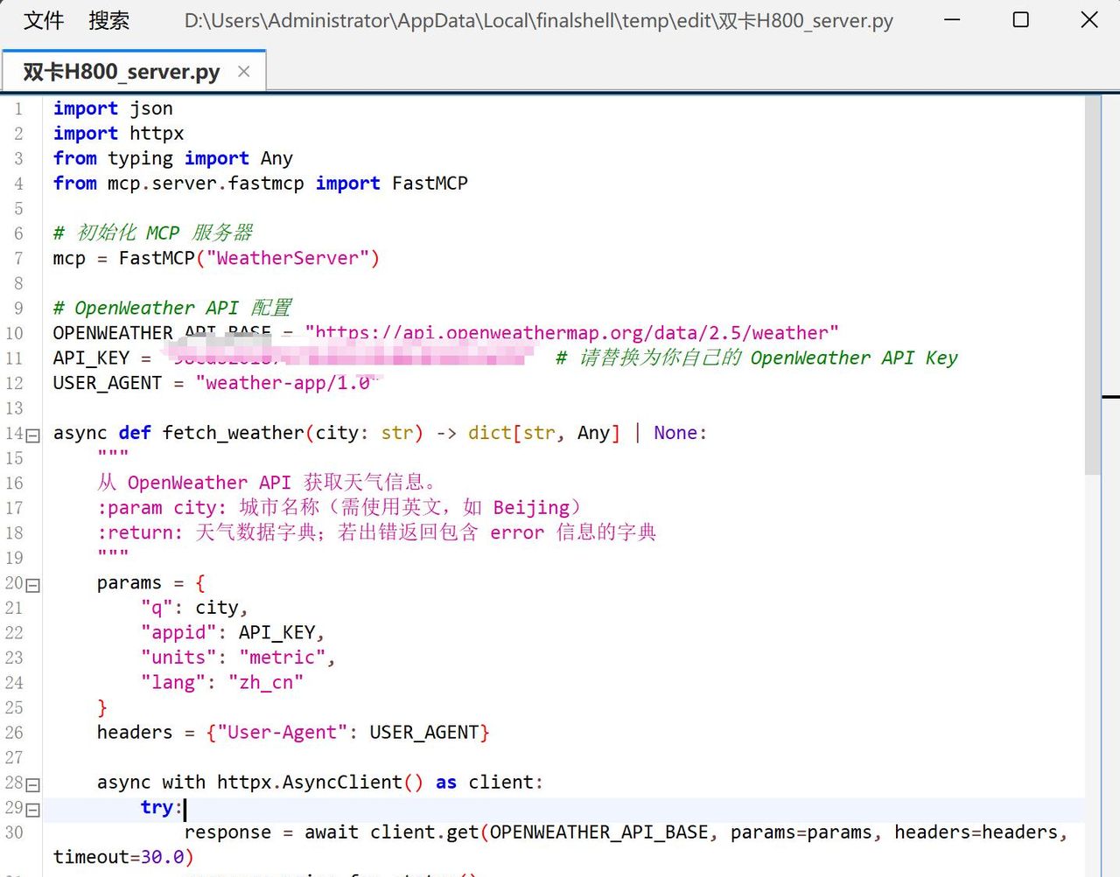This screenshot has height=877, width=1120.
Task: Open the 搜索 menu
Action: (108, 20)
